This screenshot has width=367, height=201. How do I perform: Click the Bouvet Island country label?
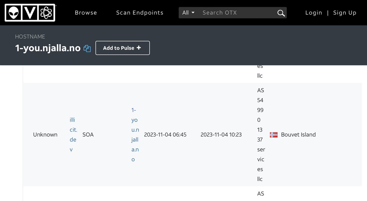pyautogui.click(x=298, y=135)
